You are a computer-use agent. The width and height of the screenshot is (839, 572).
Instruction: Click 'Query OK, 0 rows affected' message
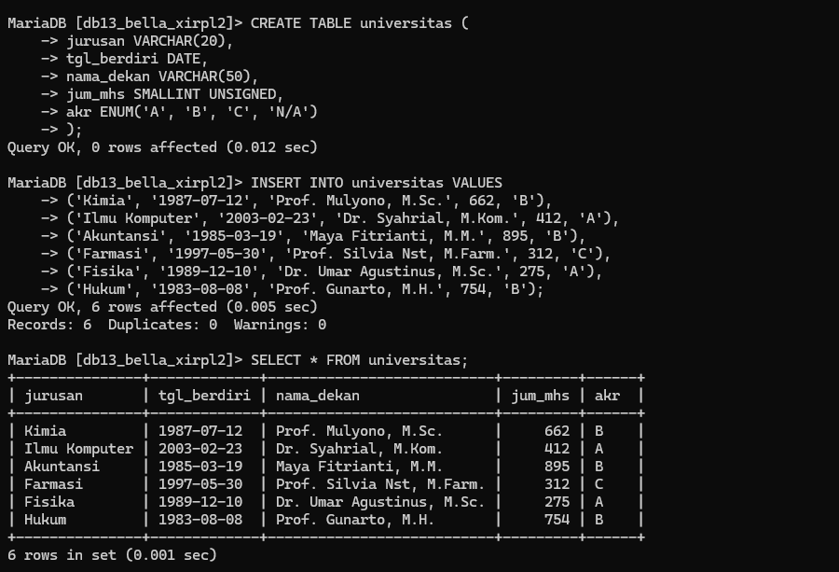click(x=162, y=147)
